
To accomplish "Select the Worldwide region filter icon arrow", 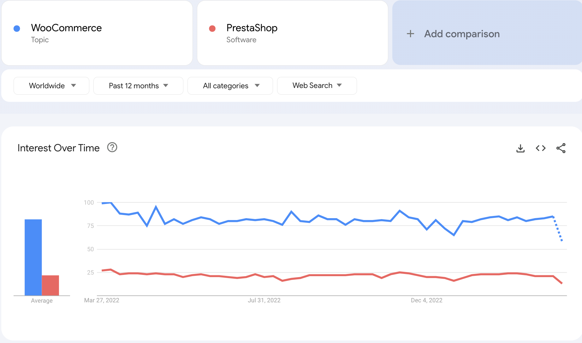I will click(x=74, y=85).
